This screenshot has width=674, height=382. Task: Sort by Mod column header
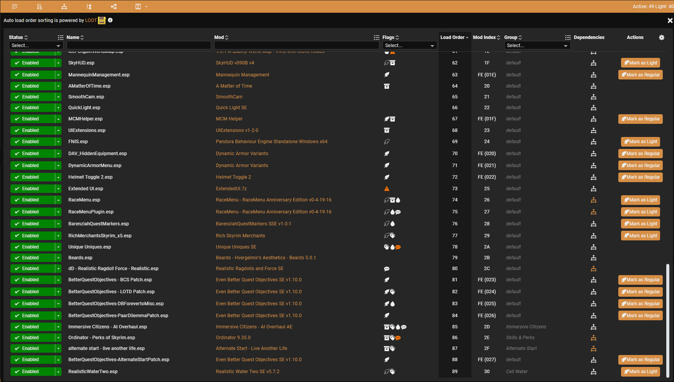(221, 37)
